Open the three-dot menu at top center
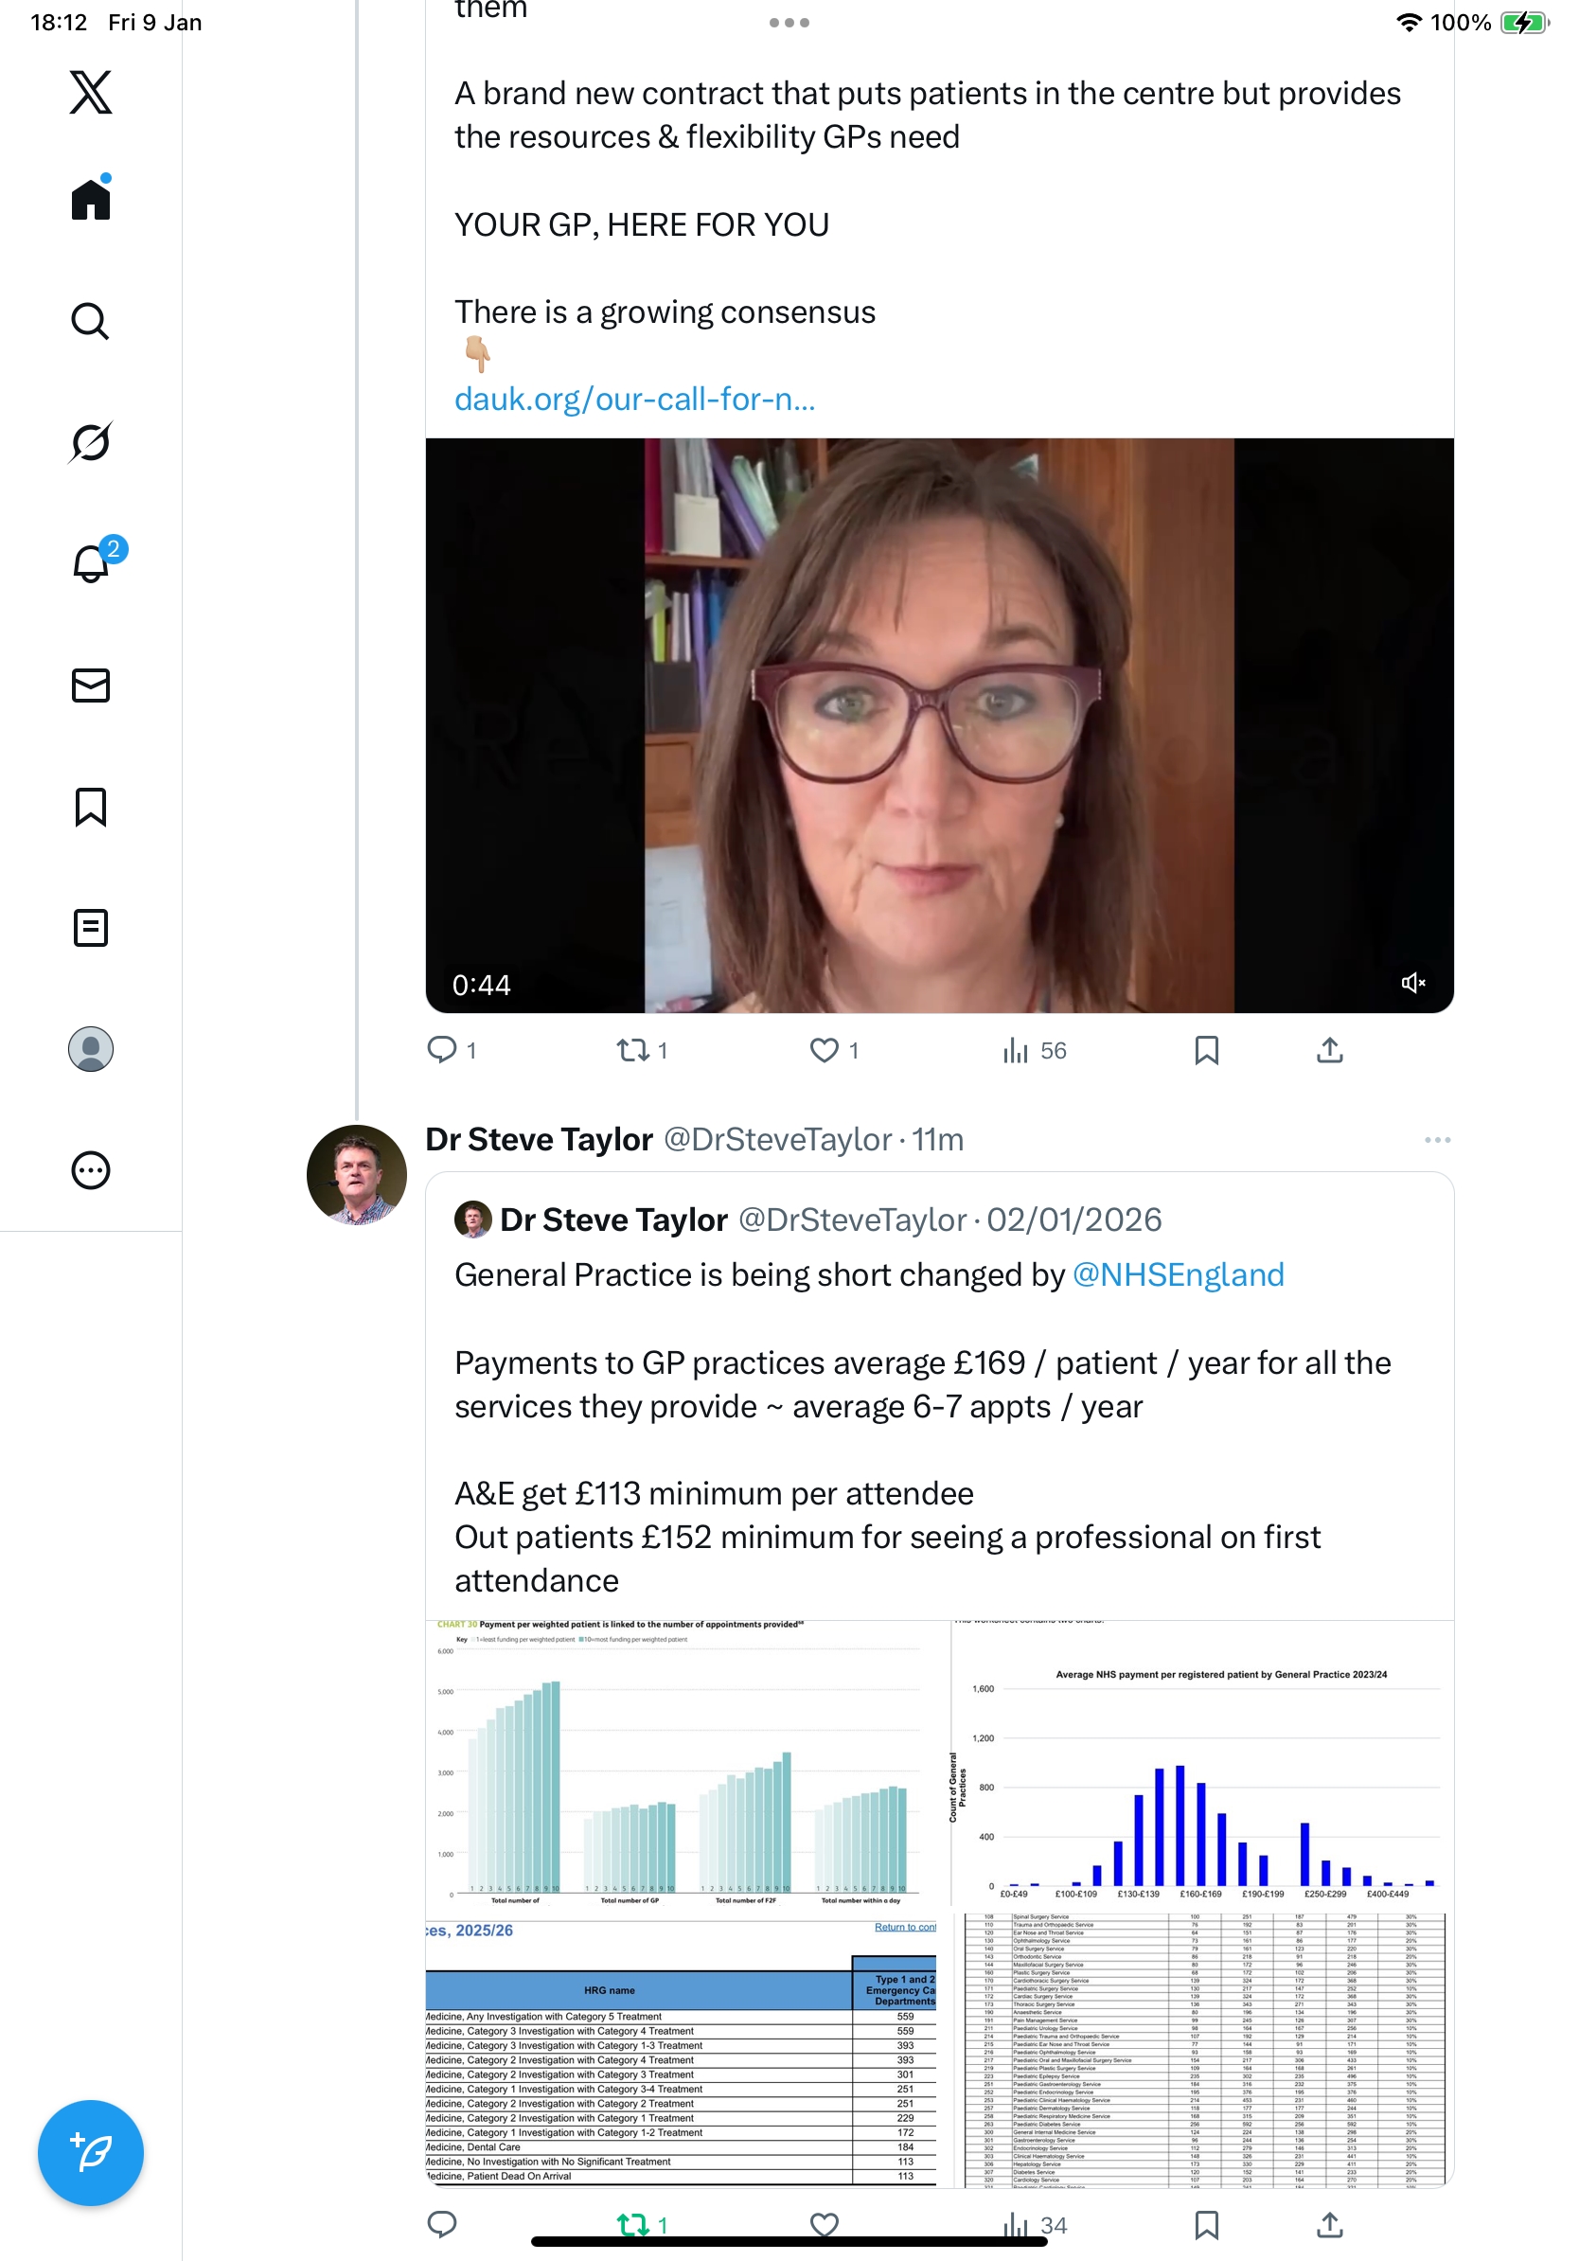This screenshot has height=2261, width=1579. (789, 23)
